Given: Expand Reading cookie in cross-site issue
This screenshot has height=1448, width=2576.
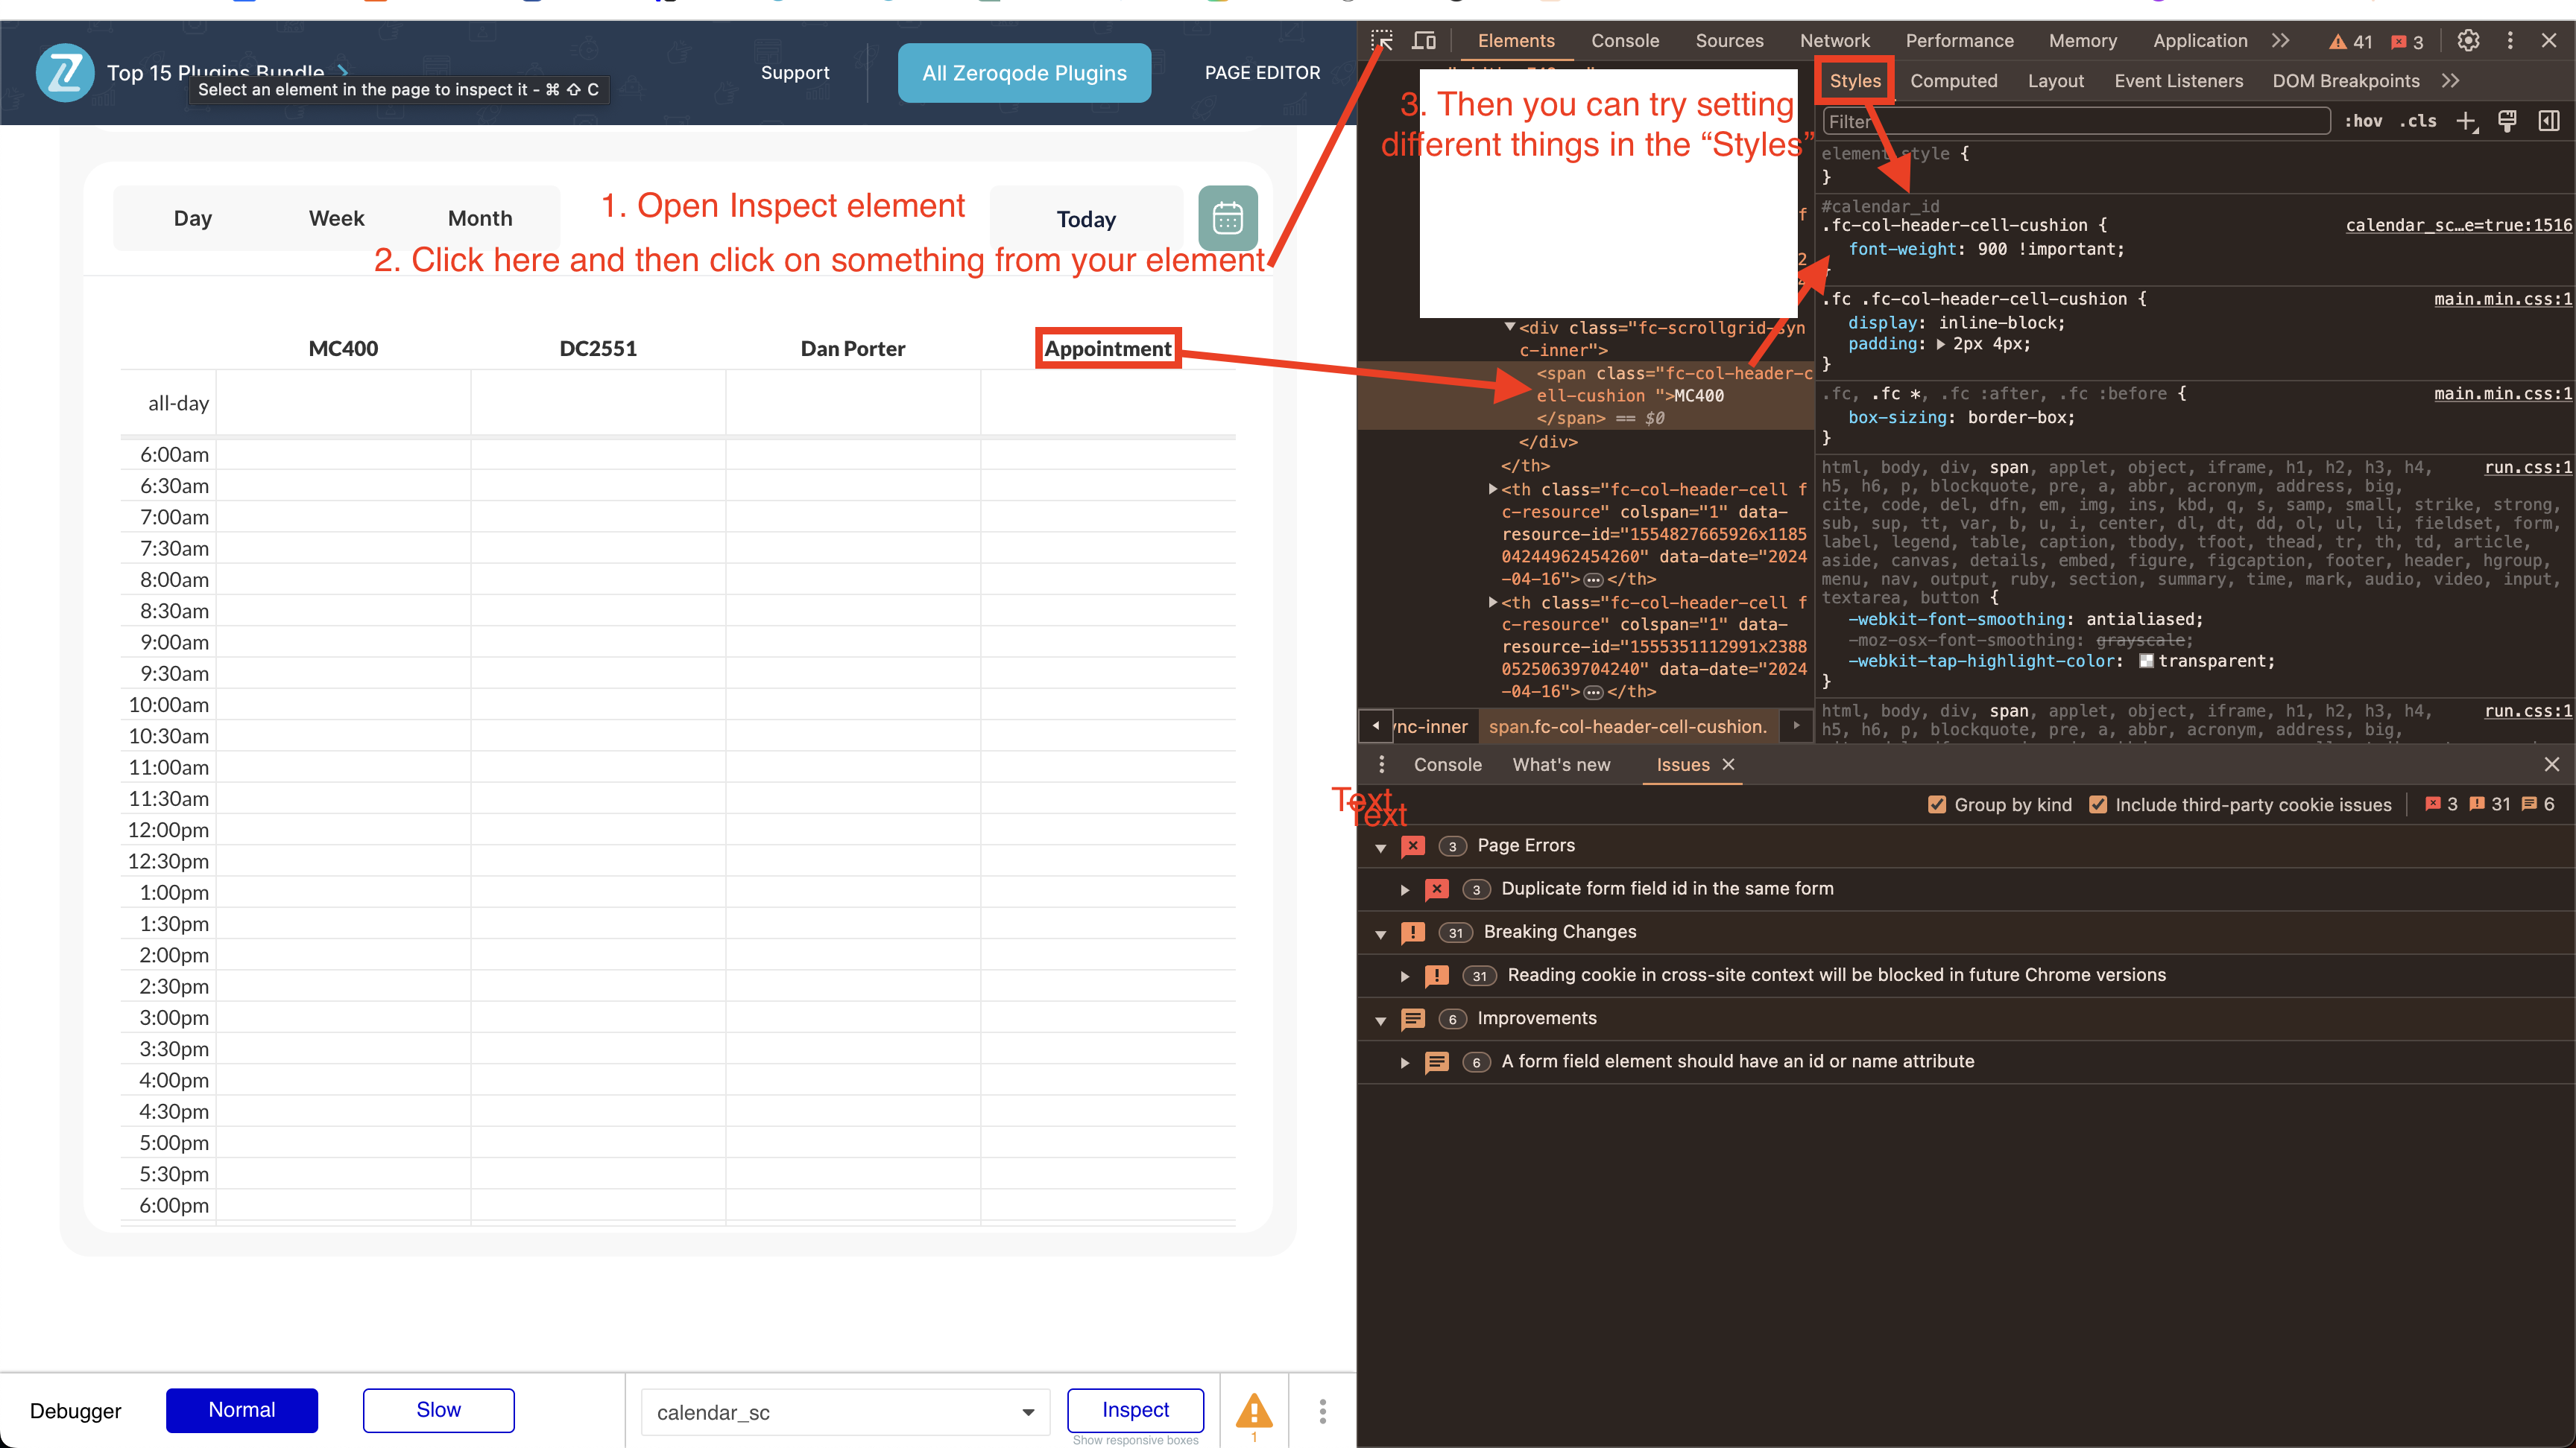Looking at the screenshot, I should click(x=1405, y=977).
